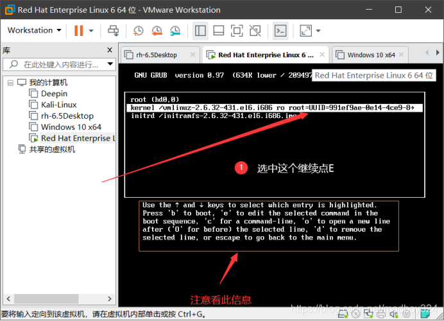Viewport: 444px width, 321px height.
Task: Click the teal message log status icon
Action: coord(425,314)
